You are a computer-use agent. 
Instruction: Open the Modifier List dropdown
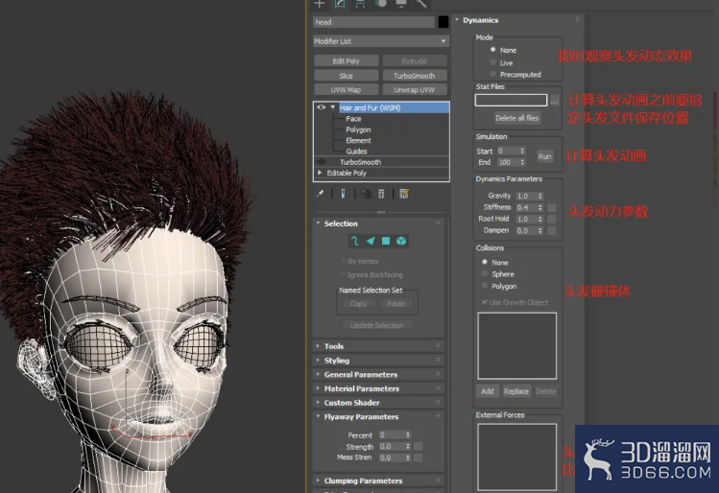[380, 41]
